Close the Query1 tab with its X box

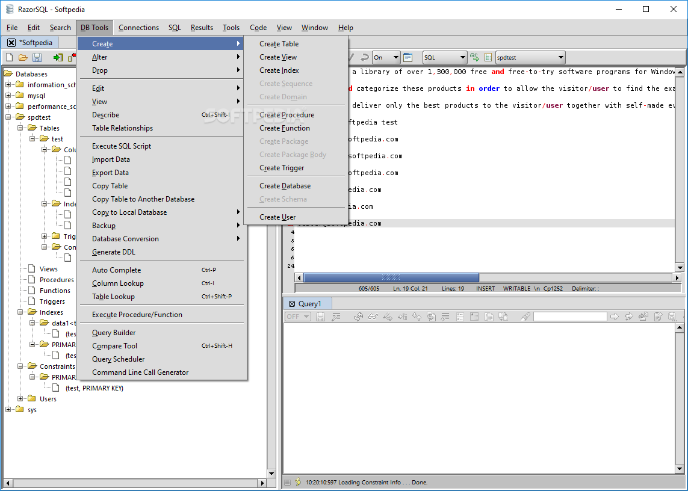point(292,304)
